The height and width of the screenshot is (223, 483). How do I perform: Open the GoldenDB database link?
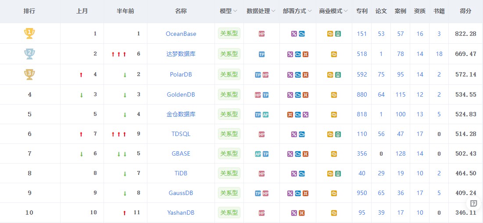click(x=181, y=94)
